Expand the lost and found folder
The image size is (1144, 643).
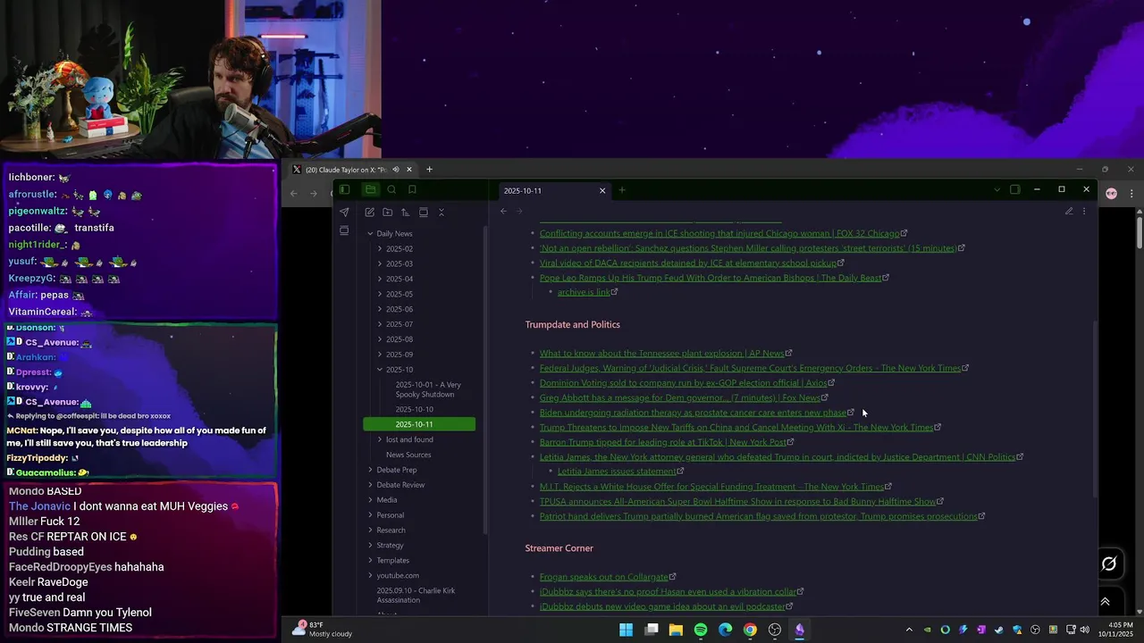pyautogui.click(x=380, y=439)
